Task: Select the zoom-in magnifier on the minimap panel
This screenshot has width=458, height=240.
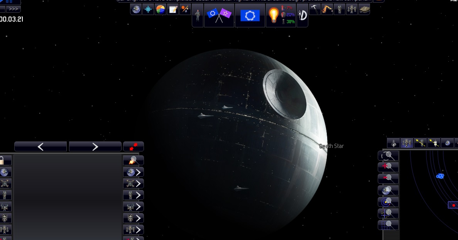Action: point(389,166)
